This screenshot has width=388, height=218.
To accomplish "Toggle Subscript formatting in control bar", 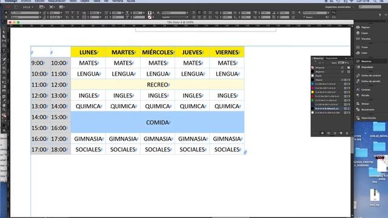I will click(73, 17).
